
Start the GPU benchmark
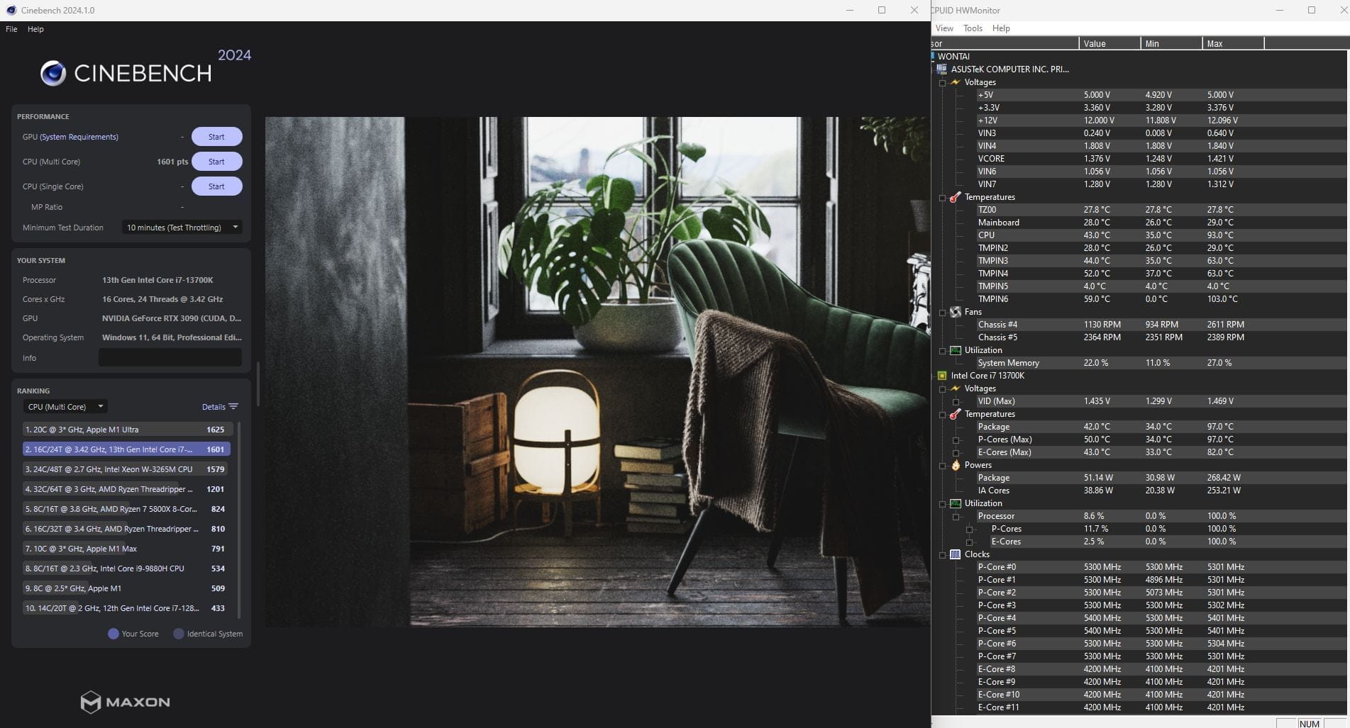point(216,137)
